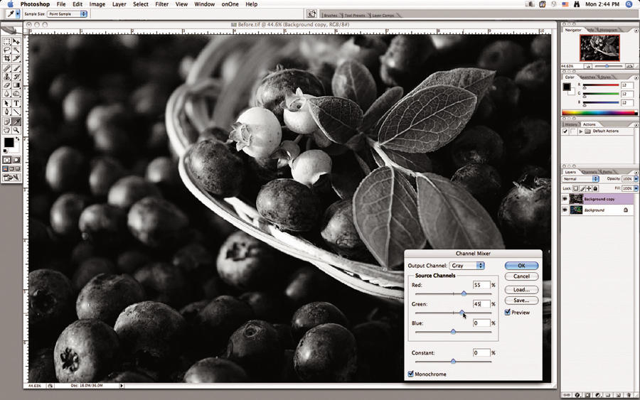Select the Healing Brush tool
The width and height of the screenshot is (640, 400).
click(x=7, y=68)
